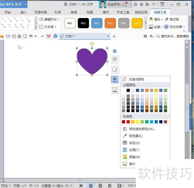The width and height of the screenshot is (194, 188).
Task: Open the Insert (插入) ribbon tab
Action: pyautogui.click(x=23, y=12)
